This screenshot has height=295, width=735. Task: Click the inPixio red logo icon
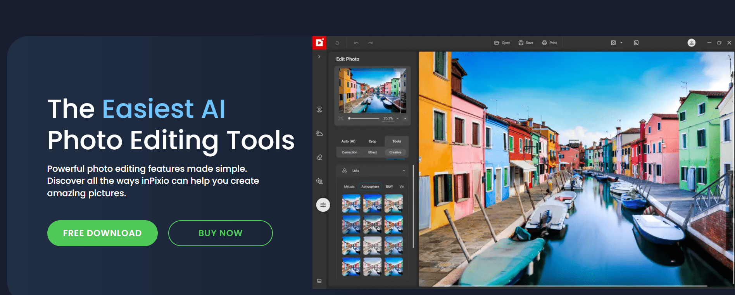319,43
